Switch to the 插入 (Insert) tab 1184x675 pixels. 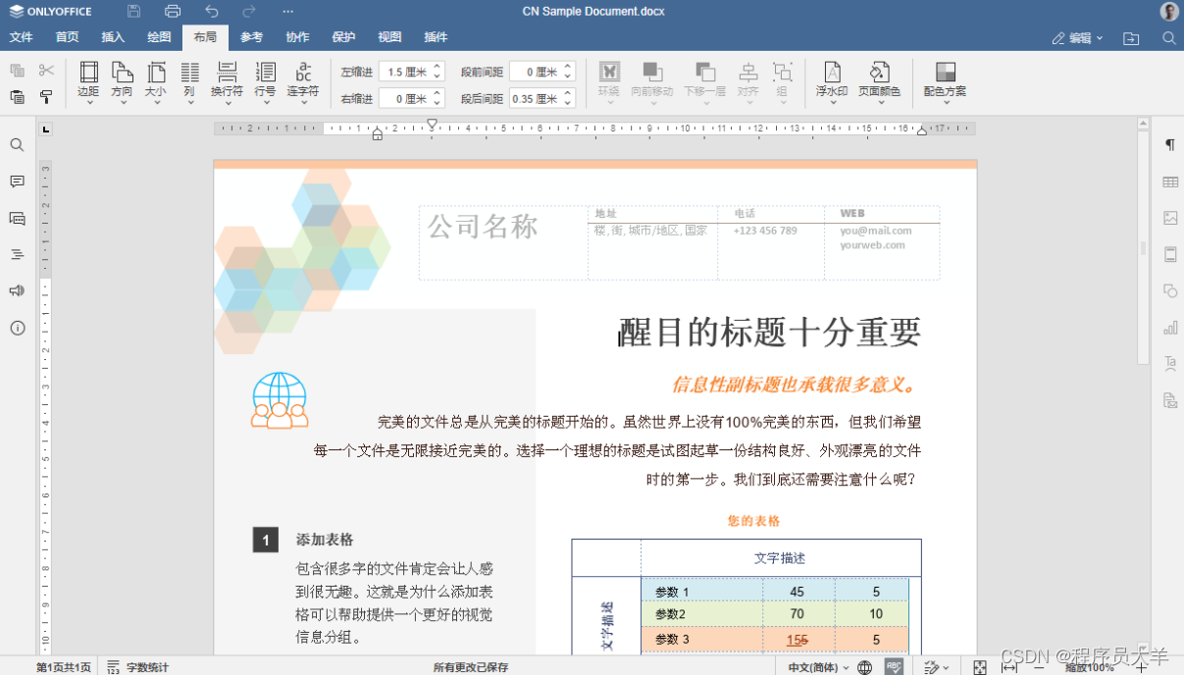(113, 37)
